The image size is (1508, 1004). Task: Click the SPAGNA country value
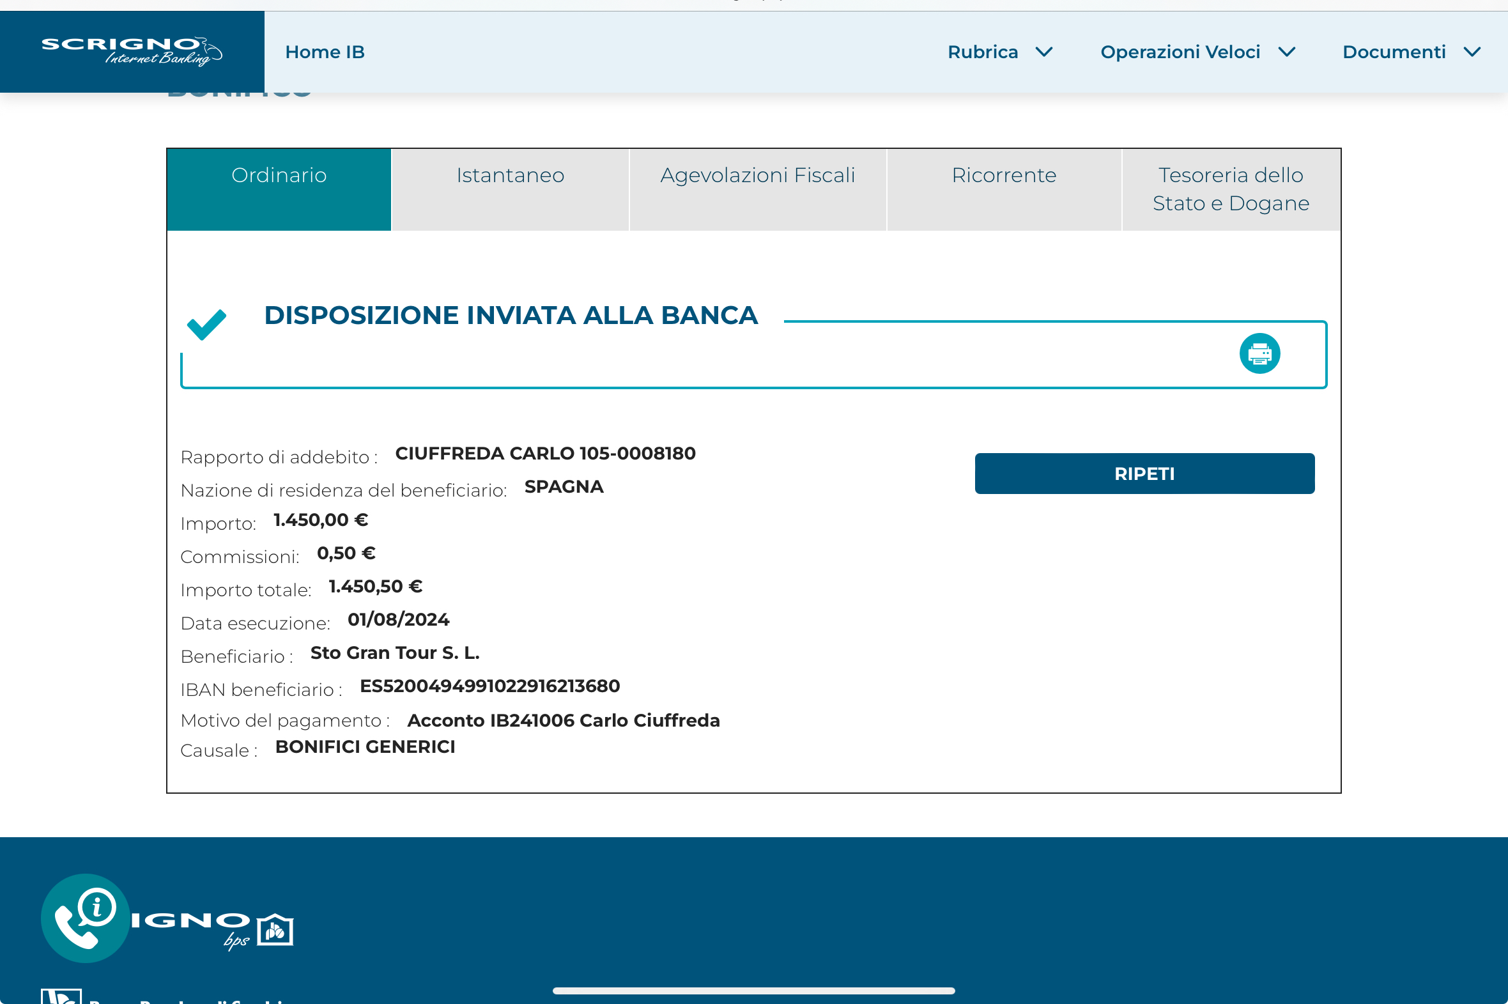coord(564,486)
